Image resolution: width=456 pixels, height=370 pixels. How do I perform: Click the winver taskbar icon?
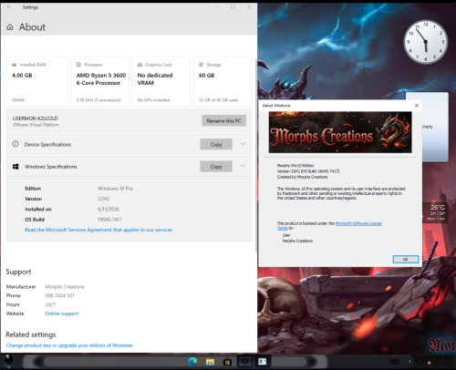coord(263,362)
